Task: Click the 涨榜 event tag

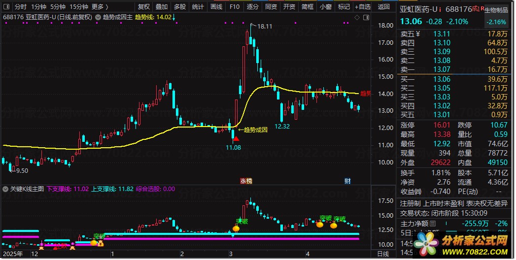Action: click(246, 181)
